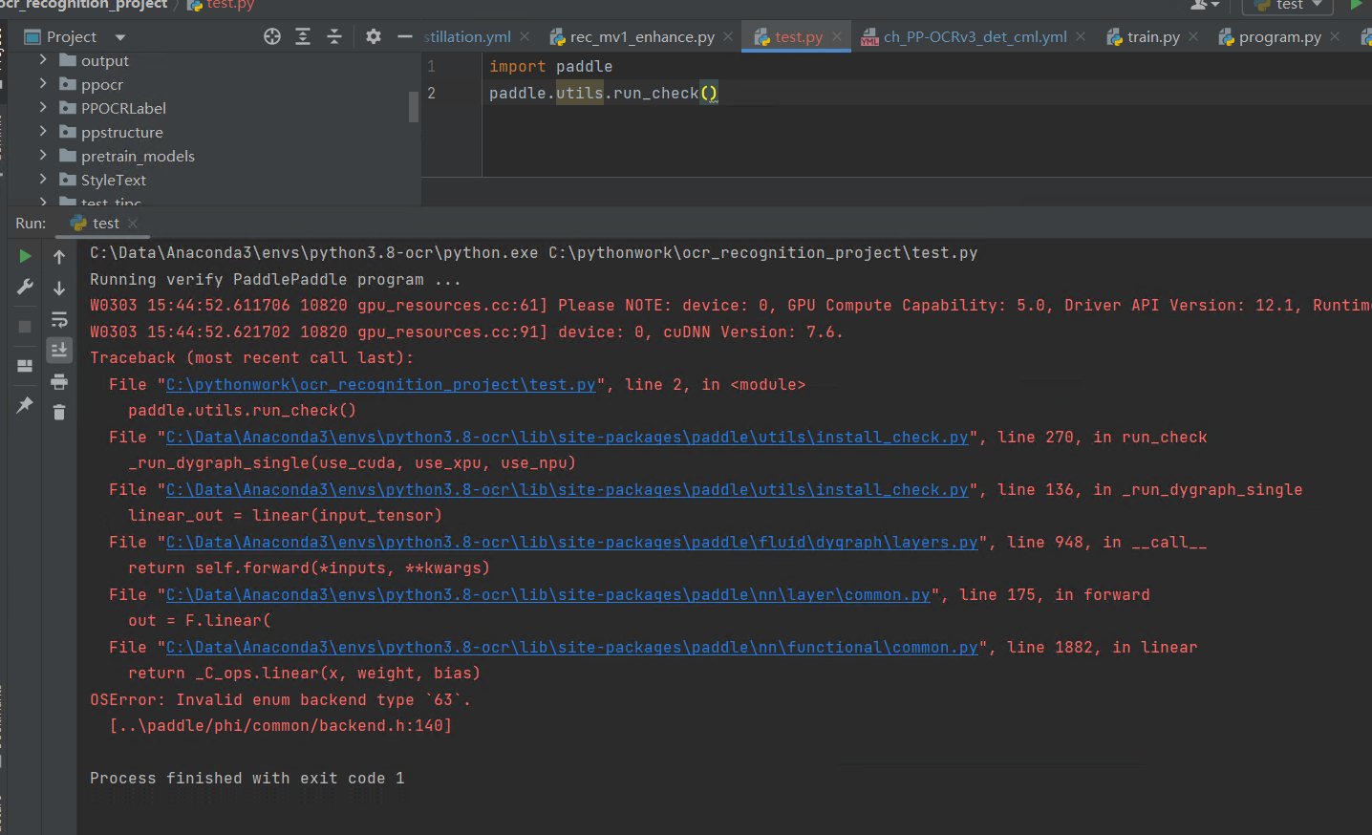Viewport: 1372px width, 835px height.
Task: Print console output with the printer icon
Action: [x=59, y=381]
